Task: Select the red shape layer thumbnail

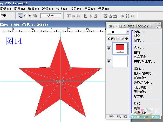Action: [x=120, y=49]
